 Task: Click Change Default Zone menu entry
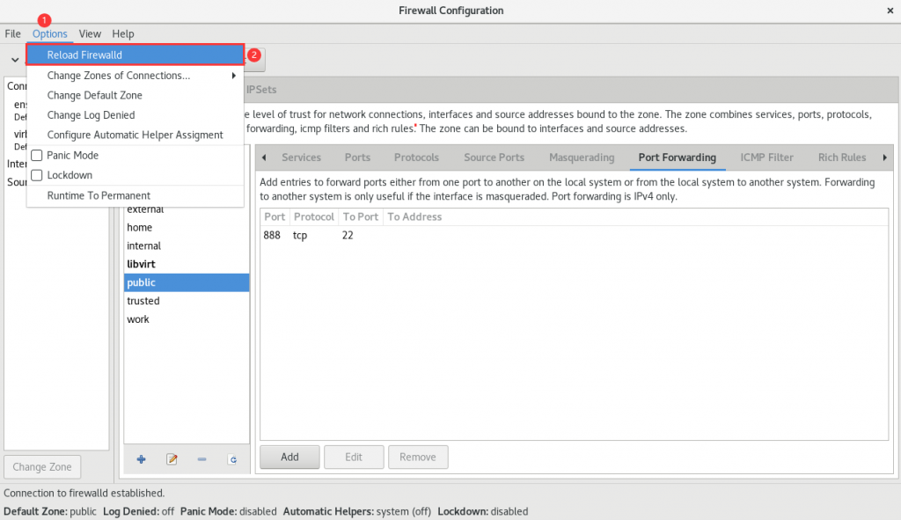point(94,95)
